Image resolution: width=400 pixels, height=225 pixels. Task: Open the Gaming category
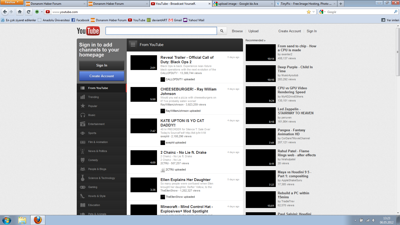[x=101, y=187]
